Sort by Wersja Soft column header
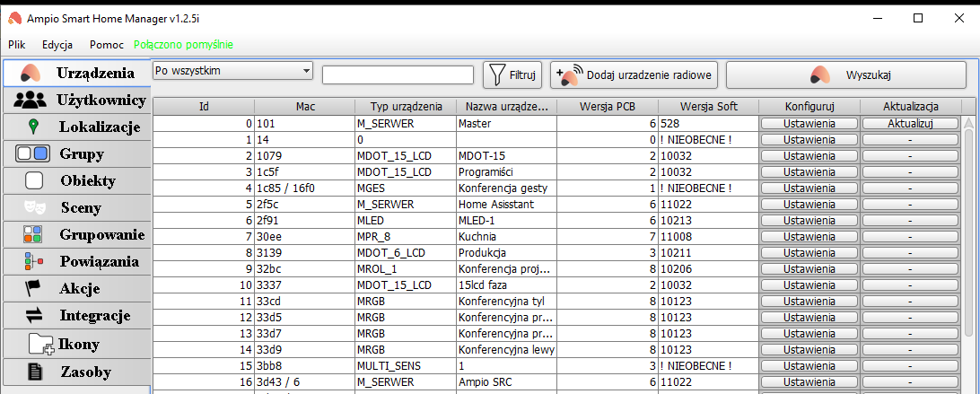Image resolution: width=980 pixels, height=394 pixels. 709,107
